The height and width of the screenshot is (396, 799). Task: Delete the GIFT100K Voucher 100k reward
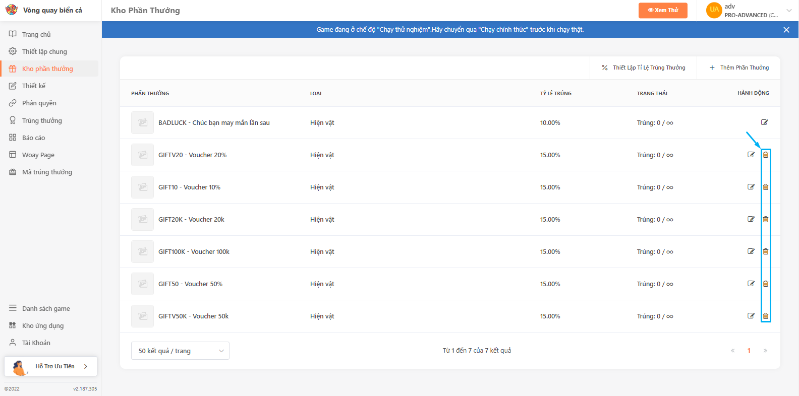pos(766,251)
